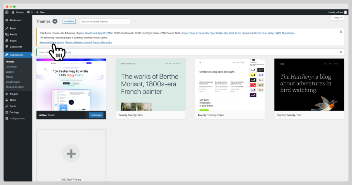The height and width of the screenshot is (185, 352).
Task: Open the Install Plugins submenu item
Action: (13, 82)
